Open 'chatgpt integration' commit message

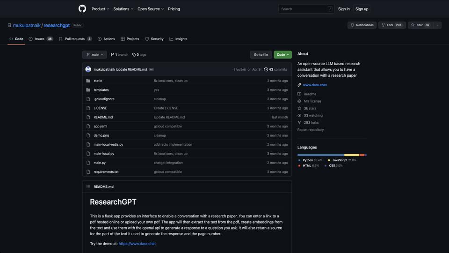(x=168, y=163)
